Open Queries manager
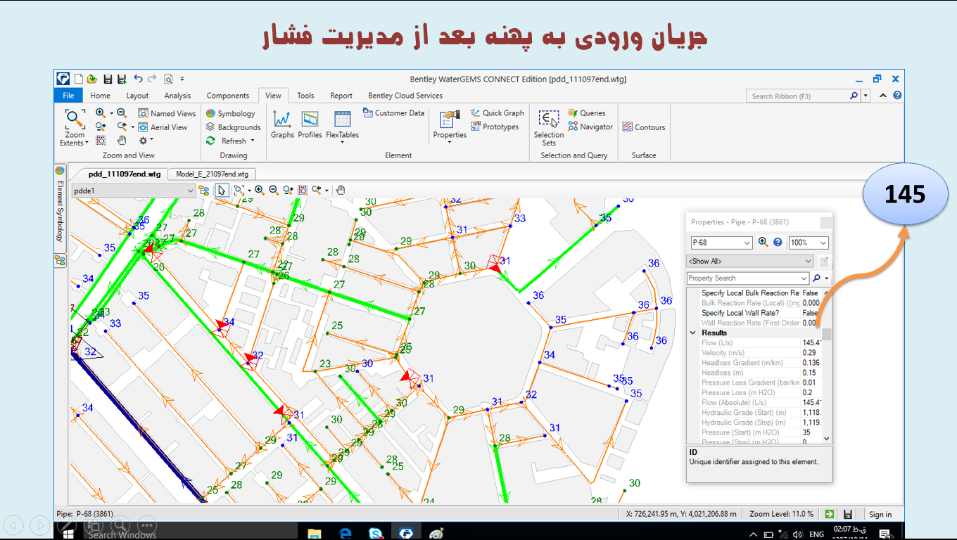957x540 pixels. pos(587,112)
